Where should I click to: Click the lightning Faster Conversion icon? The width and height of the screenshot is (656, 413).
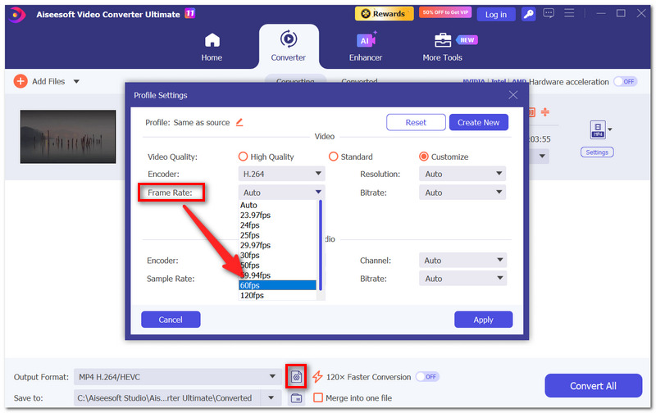[317, 377]
